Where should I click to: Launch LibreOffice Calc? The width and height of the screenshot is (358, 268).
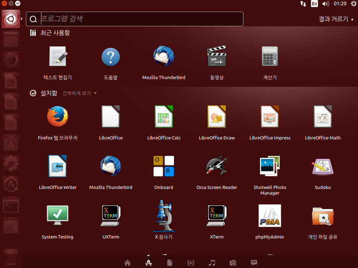pyautogui.click(x=164, y=116)
